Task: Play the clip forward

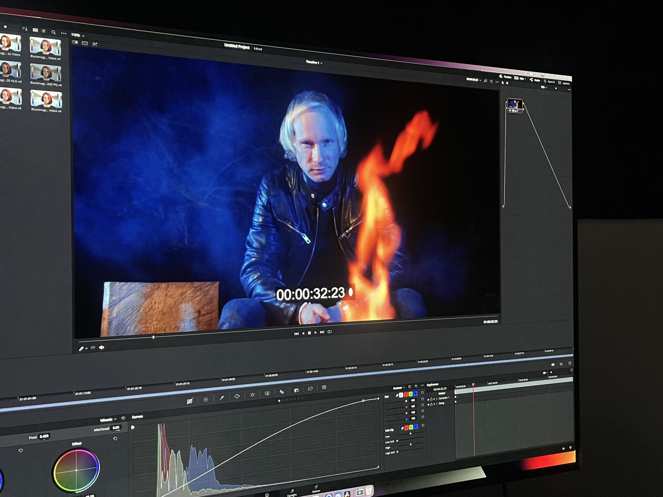Action: (x=316, y=333)
